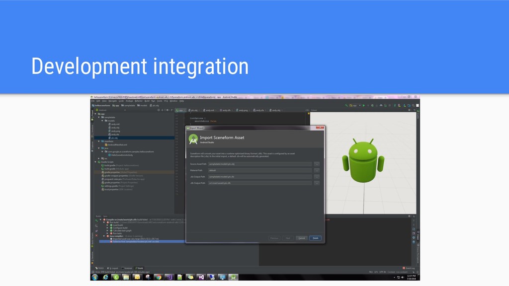Open Android Studio from the taskbar
Image resolution: width=509 pixels, height=286 pixels.
[233, 277]
